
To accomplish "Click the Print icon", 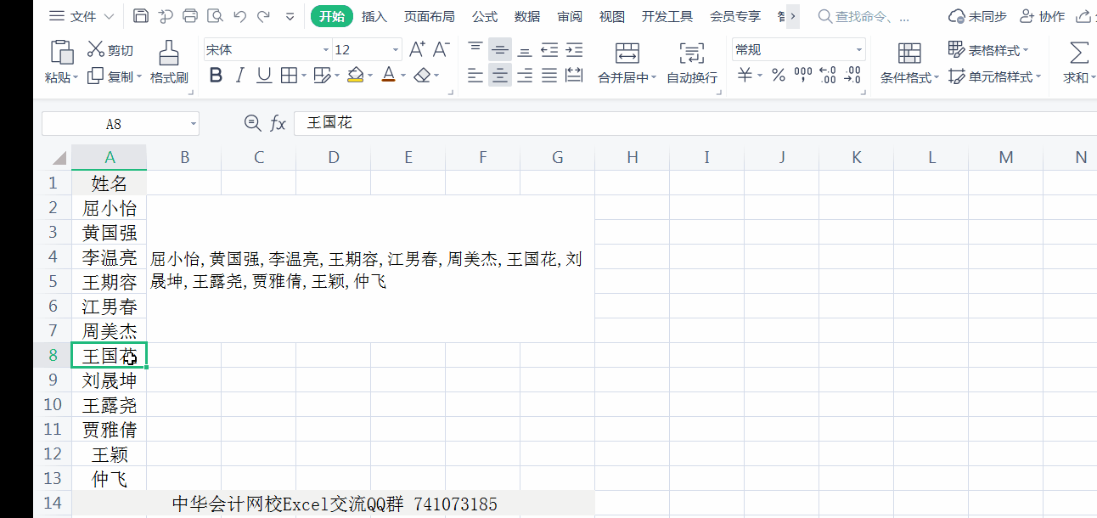I will (x=190, y=16).
